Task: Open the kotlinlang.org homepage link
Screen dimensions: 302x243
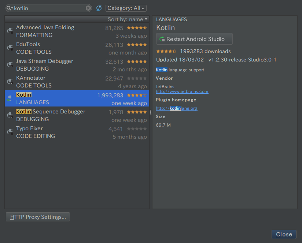Action: [x=177, y=108]
